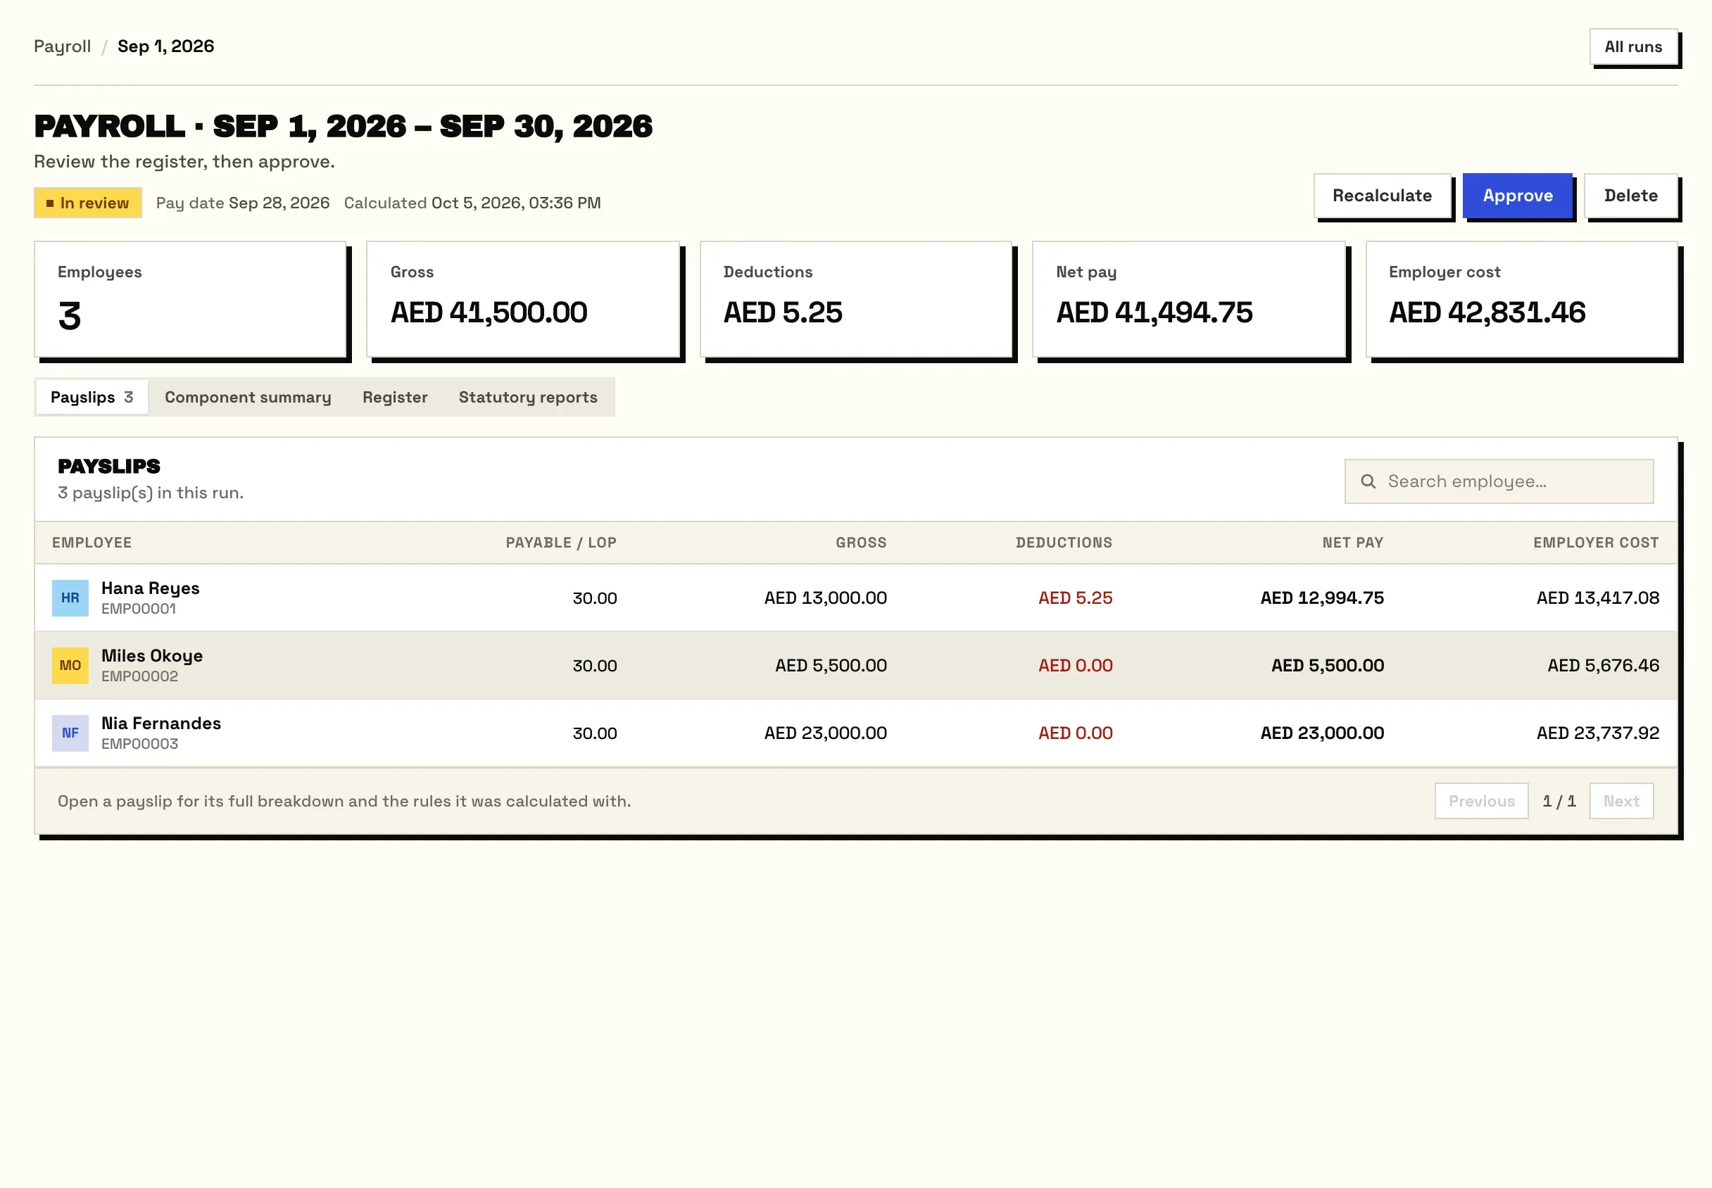Click the Deductions AED 5.25 summary card
The height and width of the screenshot is (1188, 1712).
tap(856, 300)
